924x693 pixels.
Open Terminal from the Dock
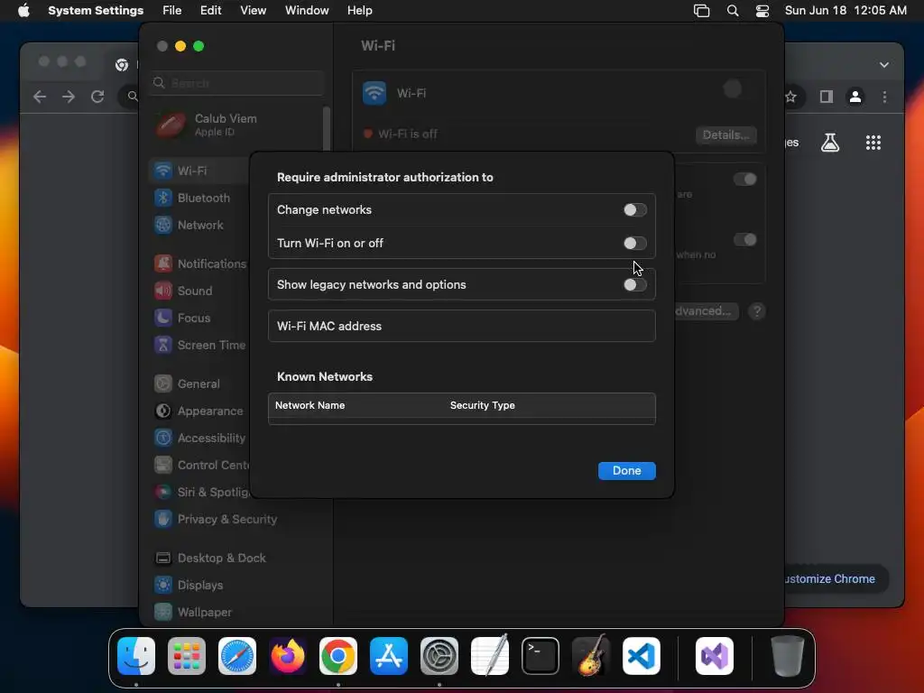[541, 656]
